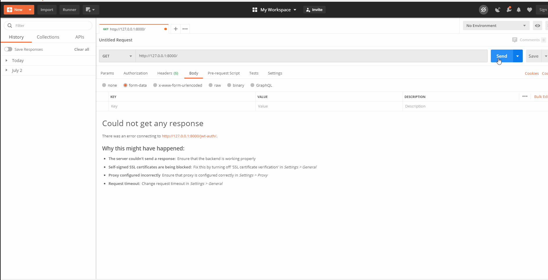The width and height of the screenshot is (548, 280).
Task: Switch to the Collections tab
Action: coord(48,37)
